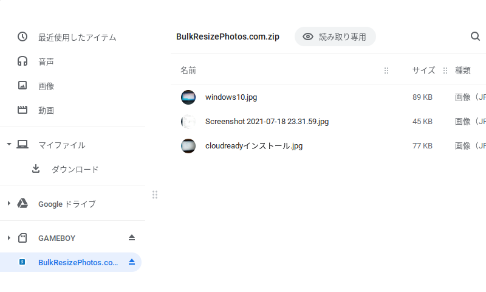
Task: Eject the GAMEBOY drive
Action: click(x=132, y=238)
